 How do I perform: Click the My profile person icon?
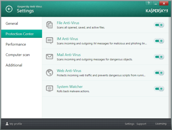pos(7,124)
